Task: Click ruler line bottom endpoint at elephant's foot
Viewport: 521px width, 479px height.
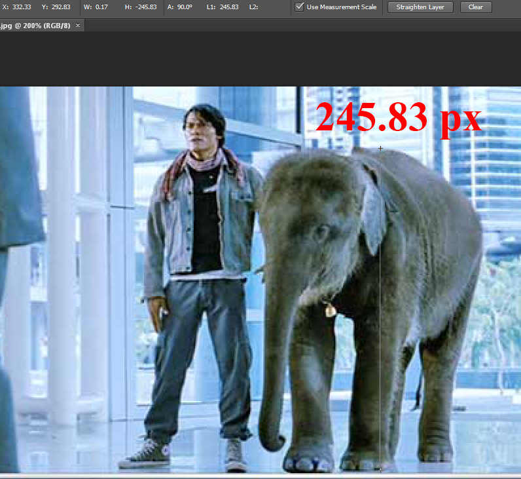Action: tap(380, 470)
